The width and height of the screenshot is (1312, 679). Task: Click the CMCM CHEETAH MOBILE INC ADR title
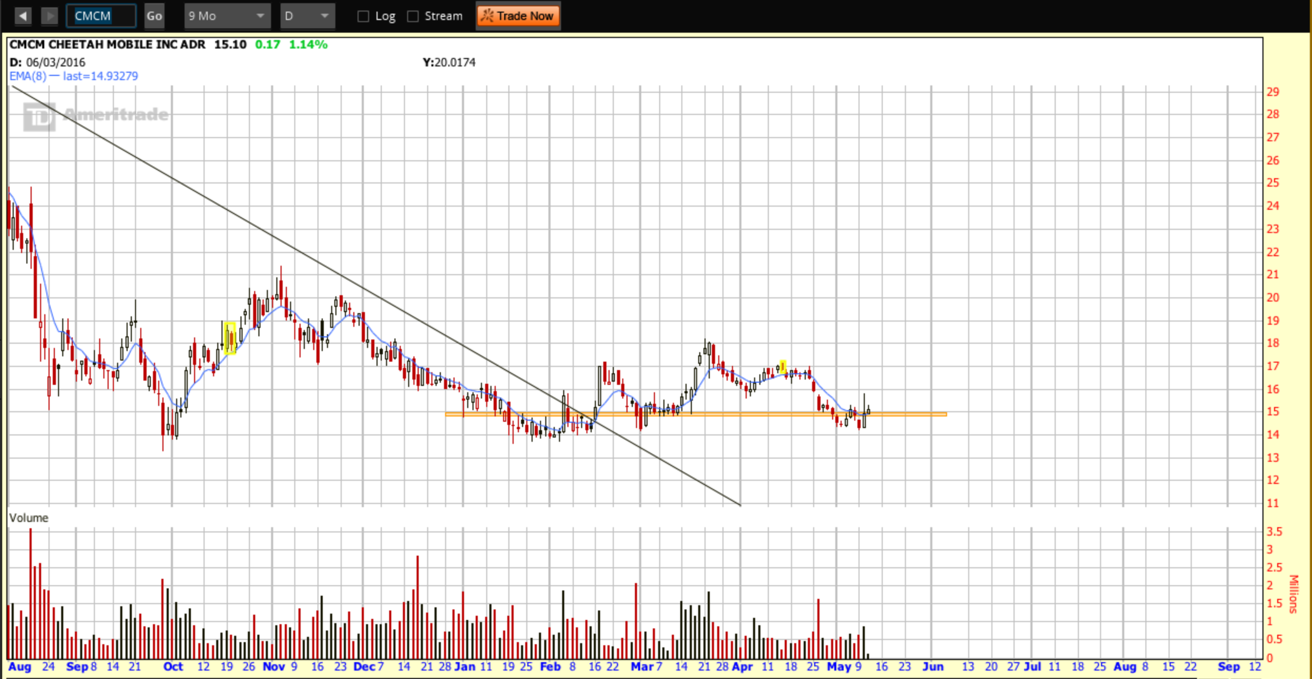108,44
